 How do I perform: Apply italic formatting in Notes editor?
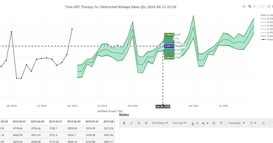tap(131, 123)
